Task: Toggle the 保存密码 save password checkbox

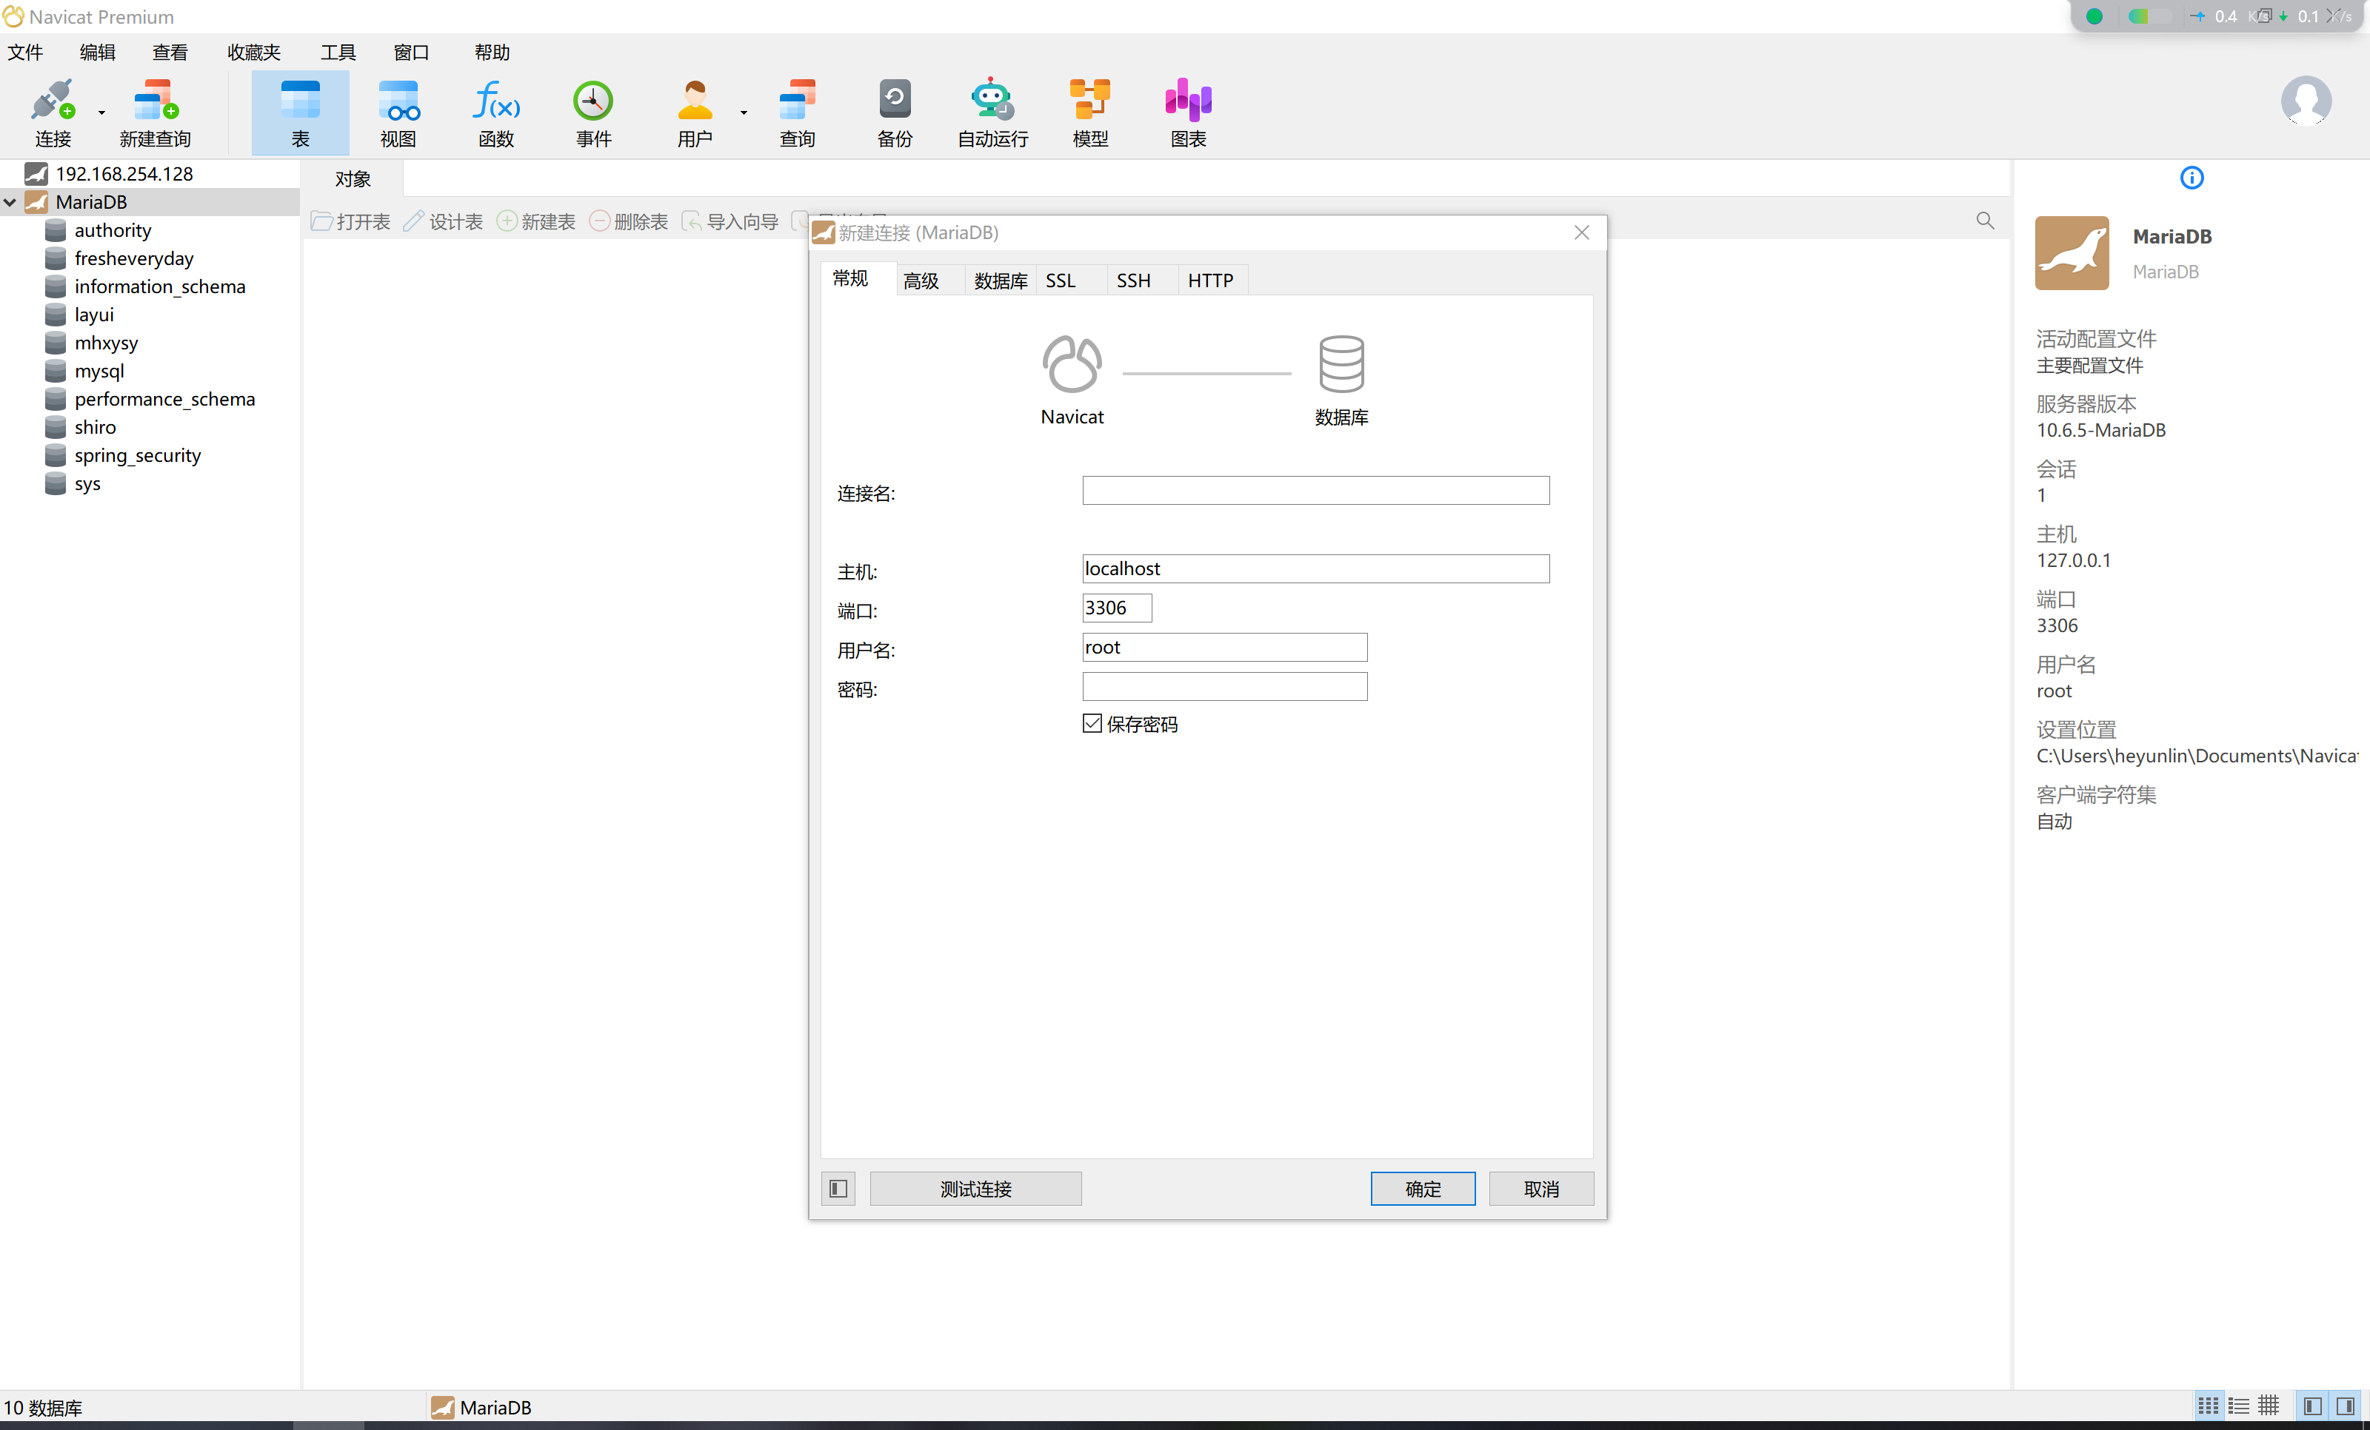Action: pos(1092,724)
